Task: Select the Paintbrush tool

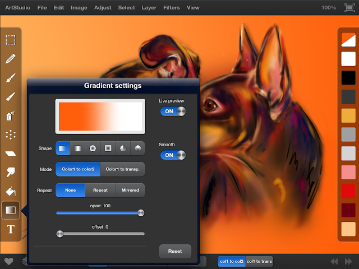Action: [x=11, y=78]
